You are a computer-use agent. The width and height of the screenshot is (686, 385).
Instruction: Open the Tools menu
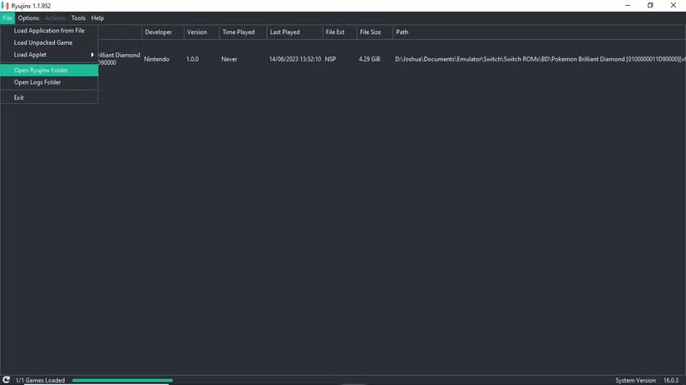point(78,18)
